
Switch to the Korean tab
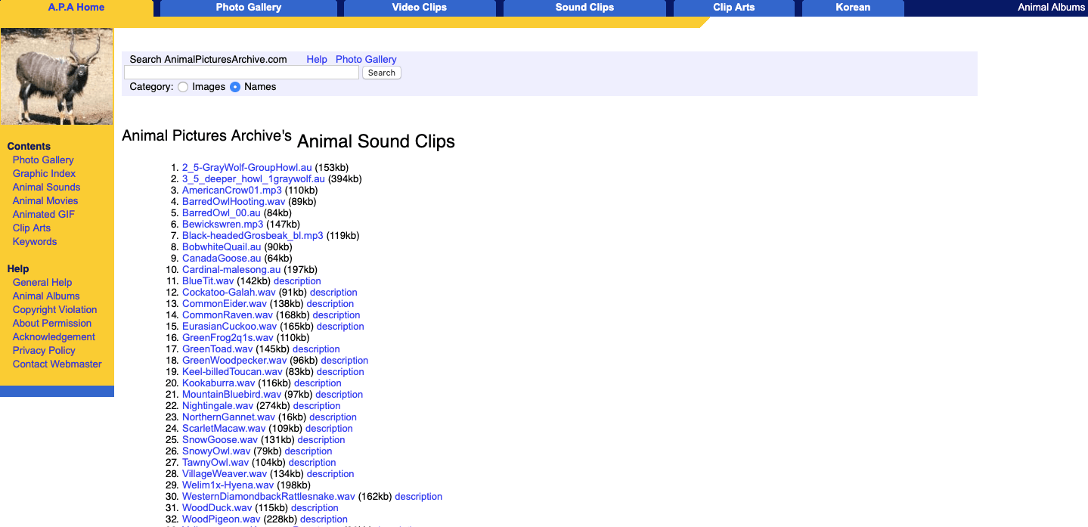853,8
